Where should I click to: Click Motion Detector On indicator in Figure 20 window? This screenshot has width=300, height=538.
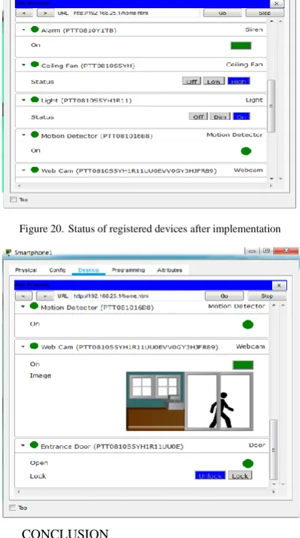coord(246,151)
